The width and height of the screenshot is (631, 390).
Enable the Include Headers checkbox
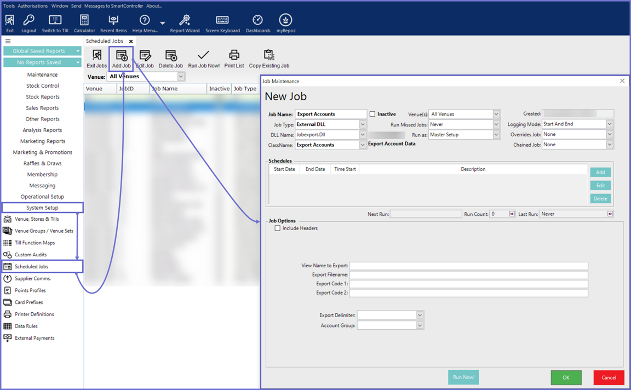(278, 228)
